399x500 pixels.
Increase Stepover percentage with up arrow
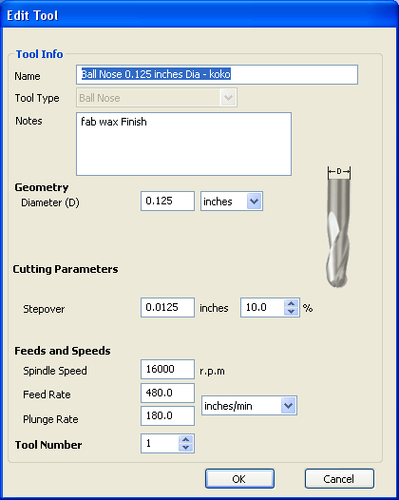(291, 303)
